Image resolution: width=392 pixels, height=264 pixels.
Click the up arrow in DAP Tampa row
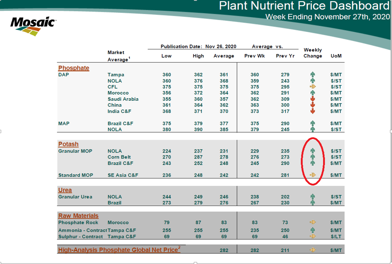pyautogui.click(x=313, y=74)
